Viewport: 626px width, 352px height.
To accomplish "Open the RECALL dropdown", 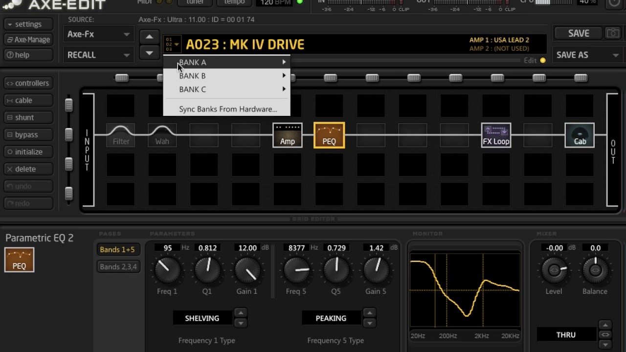I will 98,55.
